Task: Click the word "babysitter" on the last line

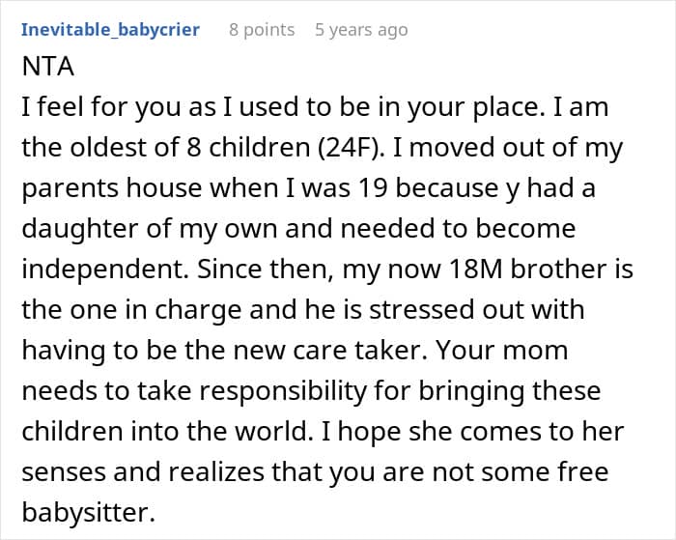Action: point(87,511)
